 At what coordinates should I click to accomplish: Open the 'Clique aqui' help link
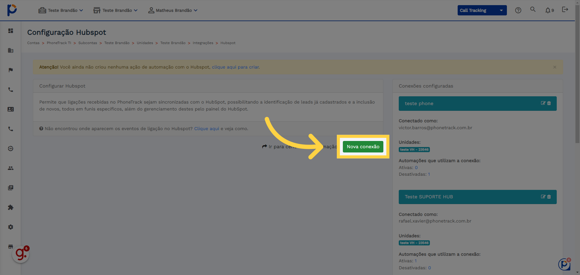[x=207, y=129]
